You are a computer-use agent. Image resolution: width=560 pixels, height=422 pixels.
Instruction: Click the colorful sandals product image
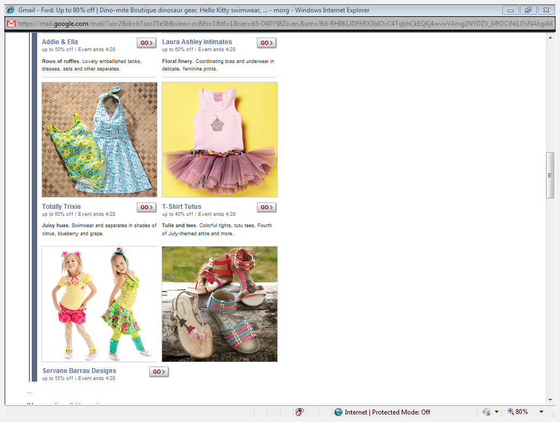[220, 304]
